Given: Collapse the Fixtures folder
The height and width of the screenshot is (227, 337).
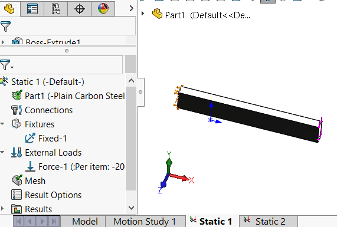Looking at the screenshot, I should click(x=2, y=124).
